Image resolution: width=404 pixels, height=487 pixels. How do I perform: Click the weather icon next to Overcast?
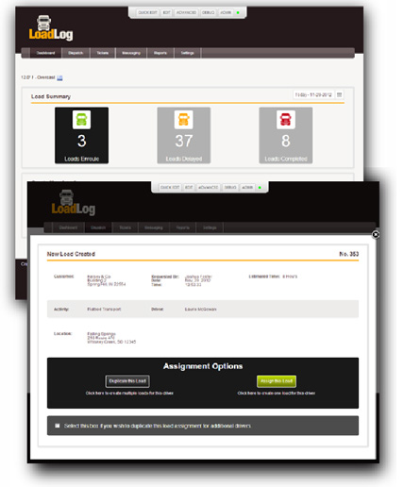pos(59,78)
